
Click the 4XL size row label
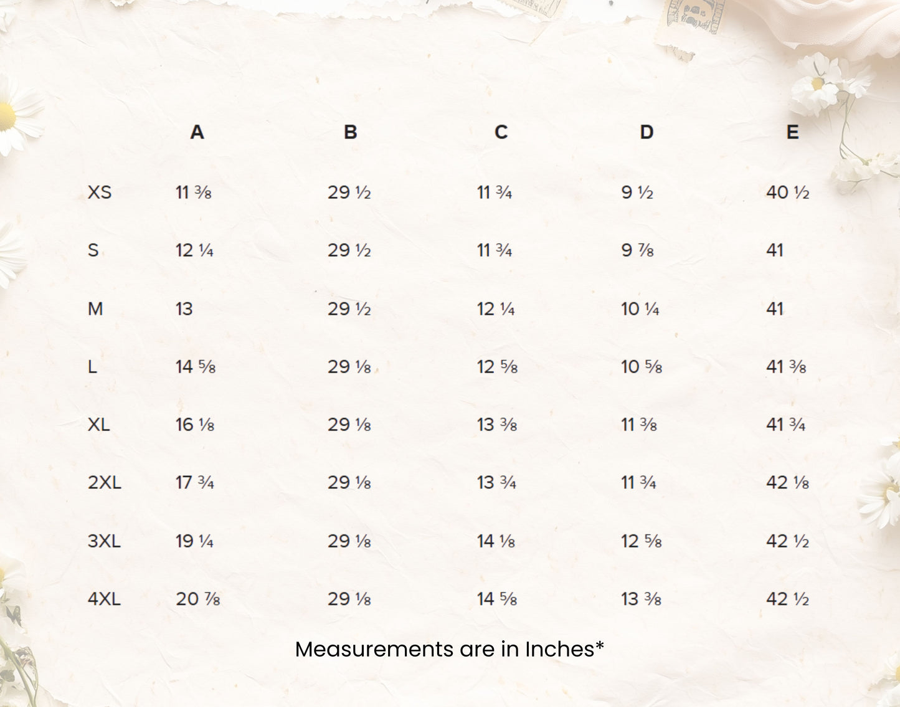tap(104, 599)
